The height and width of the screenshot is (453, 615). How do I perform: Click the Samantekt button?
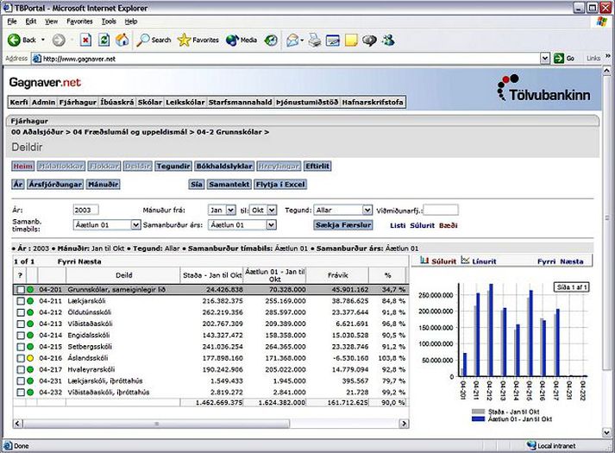(x=229, y=185)
